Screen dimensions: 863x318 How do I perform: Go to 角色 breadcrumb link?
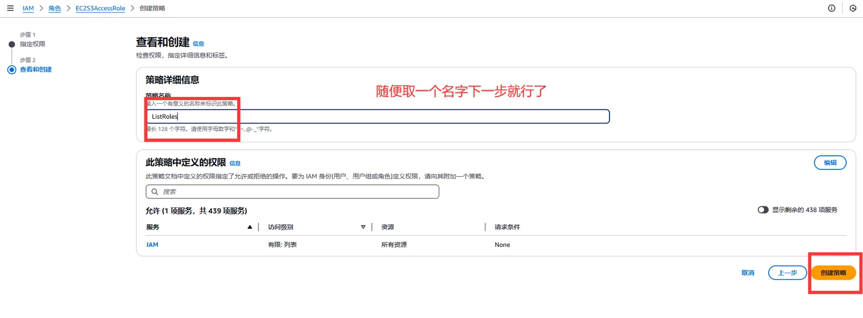point(54,8)
